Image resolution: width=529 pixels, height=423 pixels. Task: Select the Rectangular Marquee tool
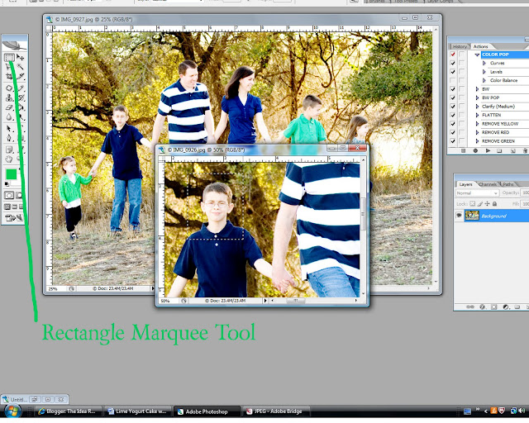pos(9,58)
